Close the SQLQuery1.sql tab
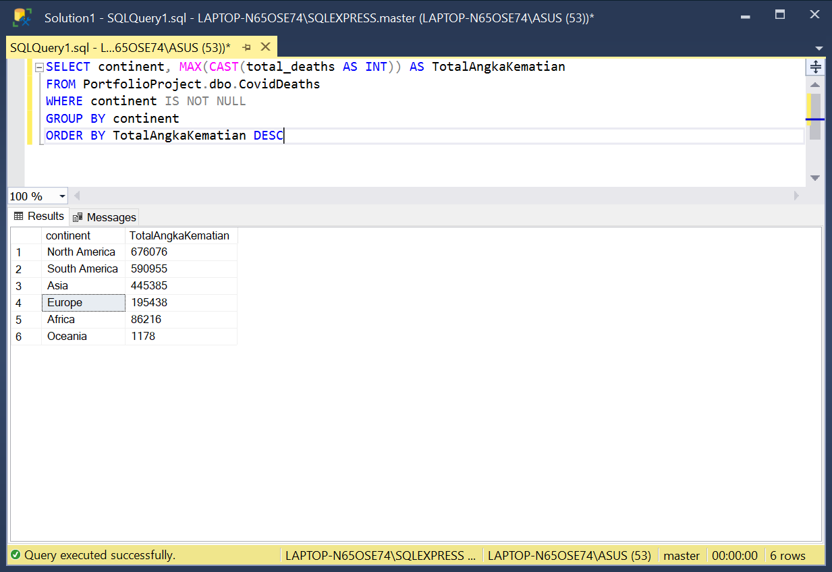 [265, 47]
